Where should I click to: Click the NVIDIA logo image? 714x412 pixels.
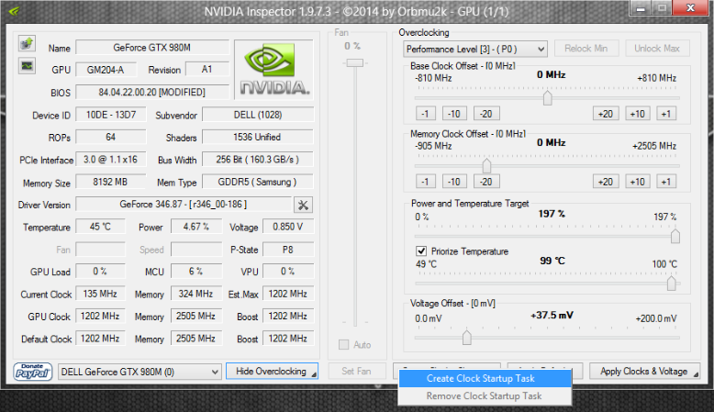[273, 69]
